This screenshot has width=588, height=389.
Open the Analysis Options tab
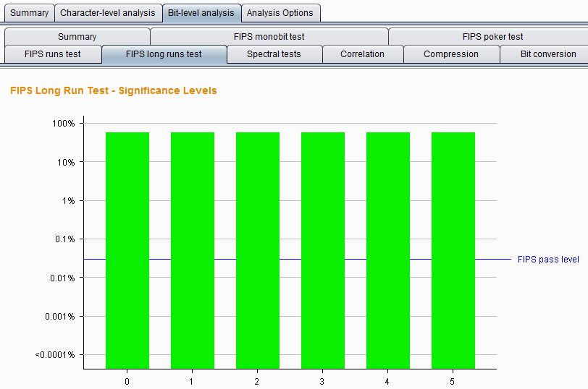[x=280, y=13]
